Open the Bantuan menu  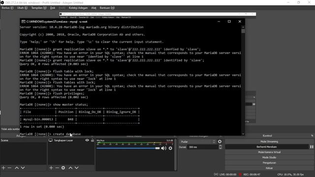[x=107, y=8]
